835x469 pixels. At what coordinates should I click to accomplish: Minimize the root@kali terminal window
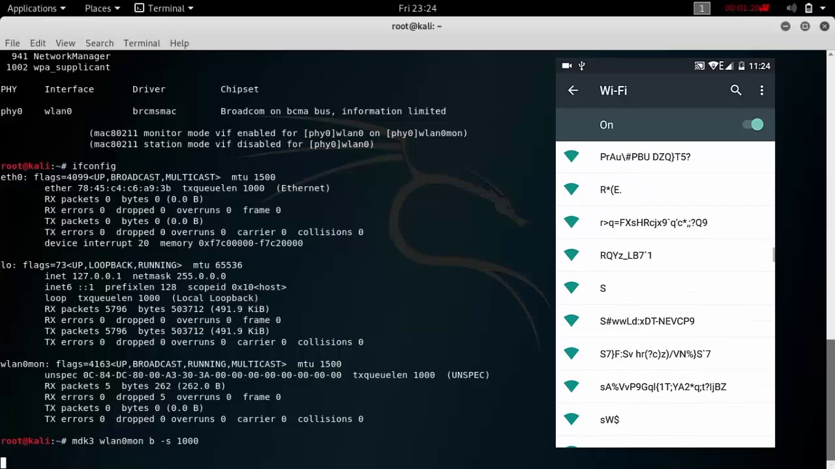click(x=785, y=26)
